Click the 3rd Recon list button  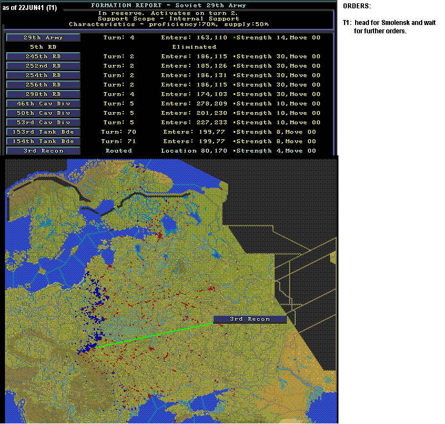43,151
